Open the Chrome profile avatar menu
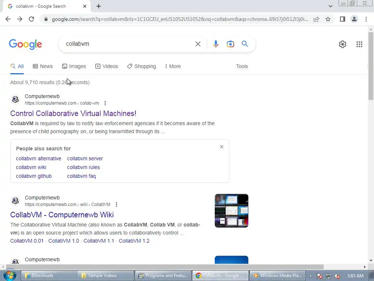This screenshot has height=281, width=374. (x=354, y=19)
